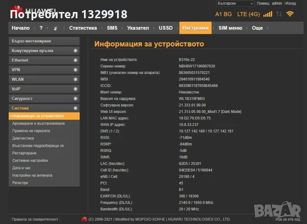Open Бързо инсталиране menu
307x224 pixels.
[44, 41]
